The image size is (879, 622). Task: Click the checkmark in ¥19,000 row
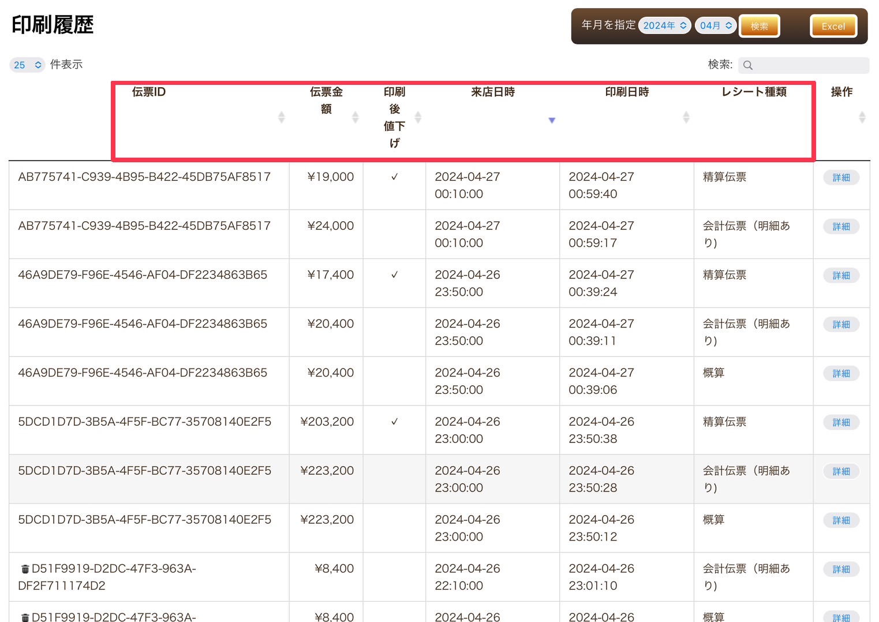pos(394,177)
